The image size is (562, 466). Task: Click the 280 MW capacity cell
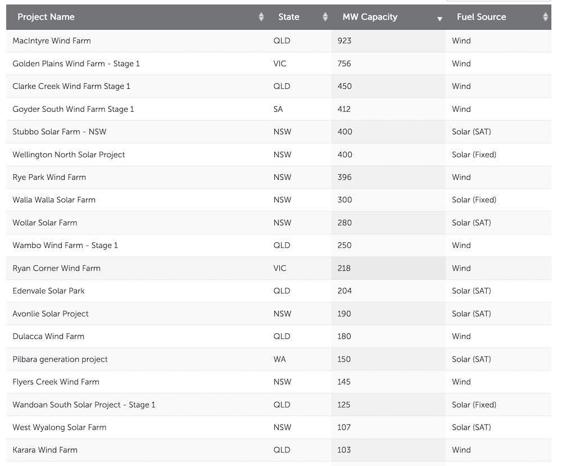pos(388,223)
